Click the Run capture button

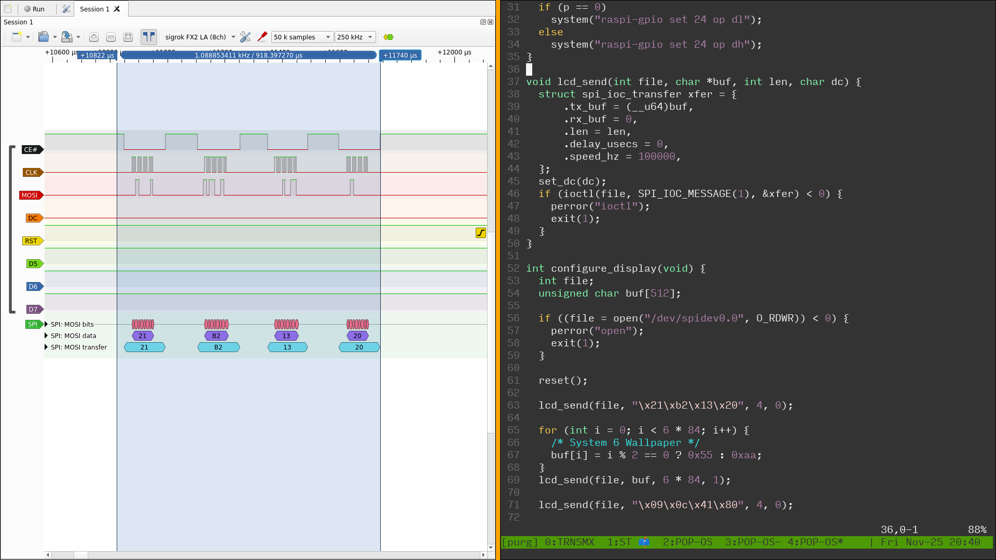34,9
